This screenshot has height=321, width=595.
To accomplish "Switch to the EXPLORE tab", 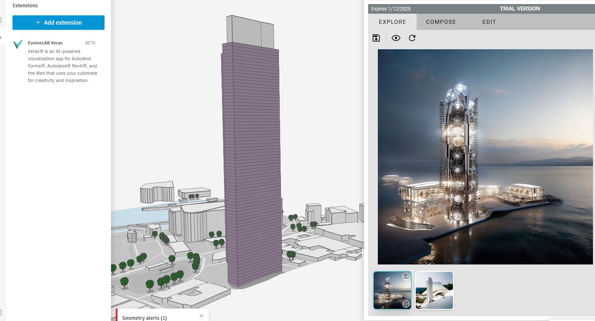I will (x=392, y=22).
